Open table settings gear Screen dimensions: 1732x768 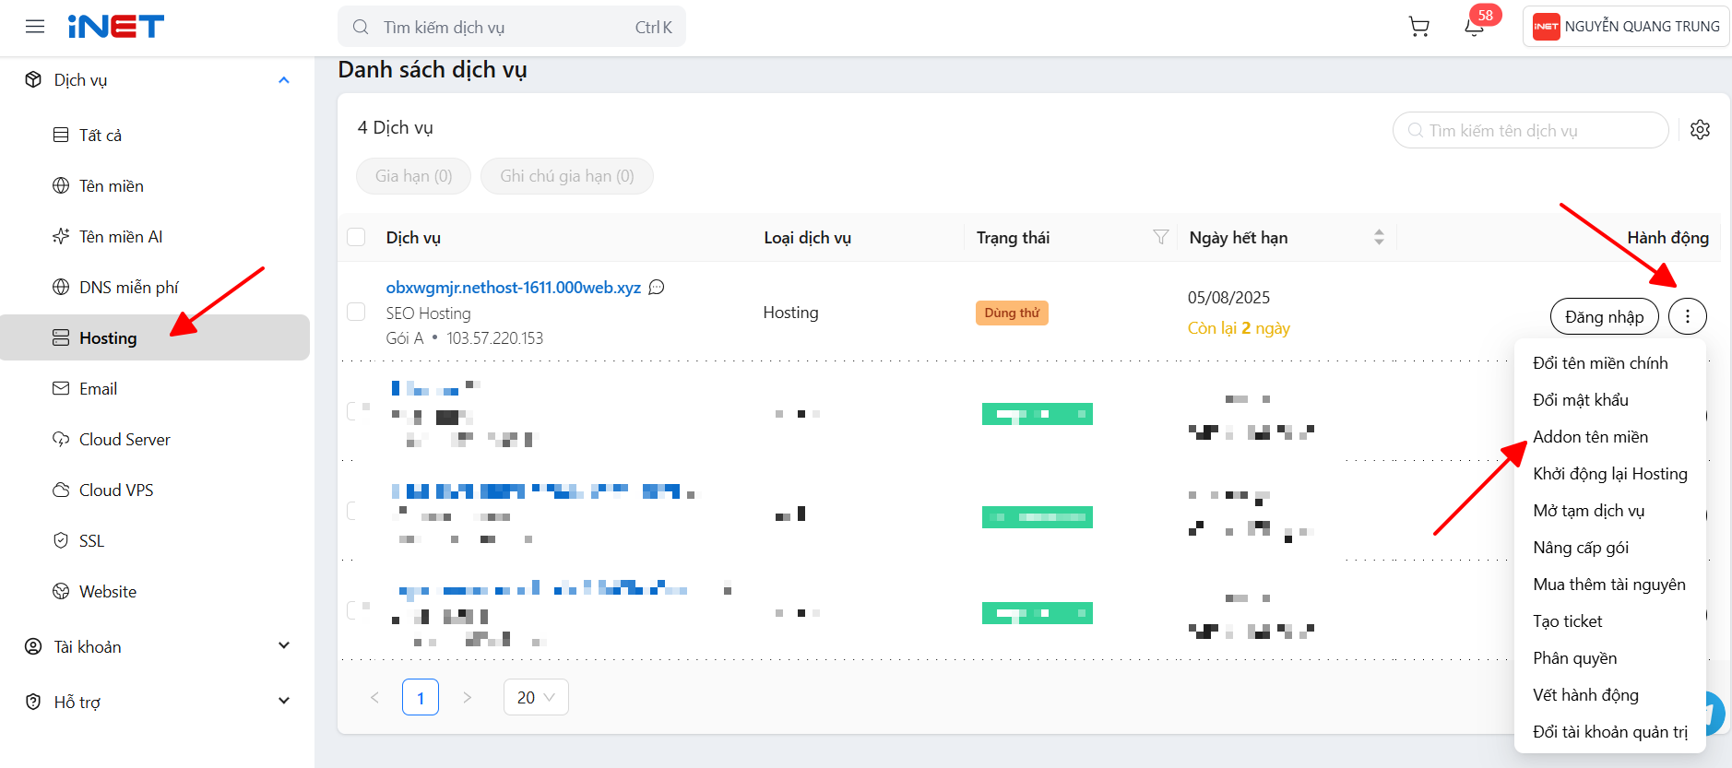point(1701,130)
